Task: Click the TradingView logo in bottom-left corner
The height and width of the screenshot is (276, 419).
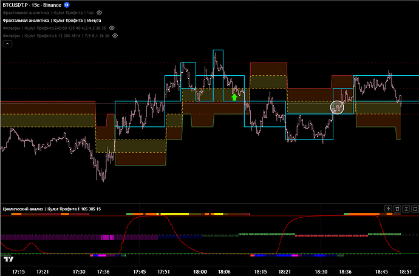Action: (x=9, y=258)
